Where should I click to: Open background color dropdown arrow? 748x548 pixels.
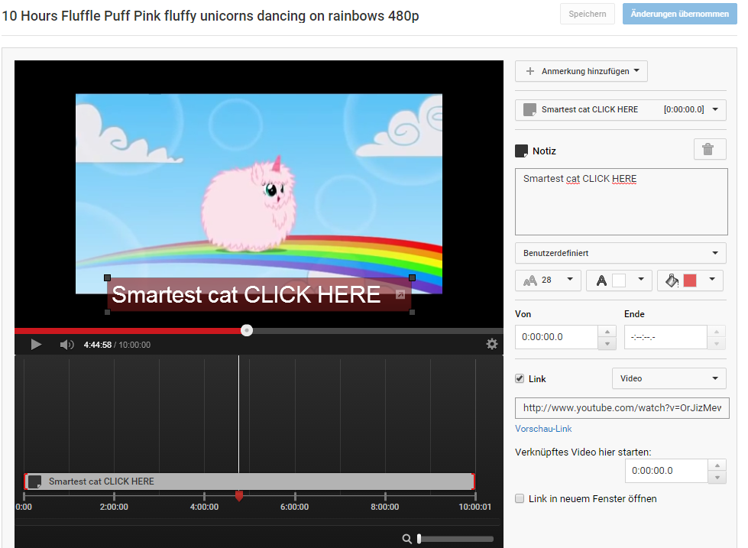click(x=712, y=279)
